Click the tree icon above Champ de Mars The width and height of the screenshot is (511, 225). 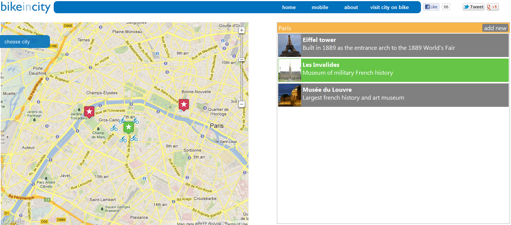(98, 129)
